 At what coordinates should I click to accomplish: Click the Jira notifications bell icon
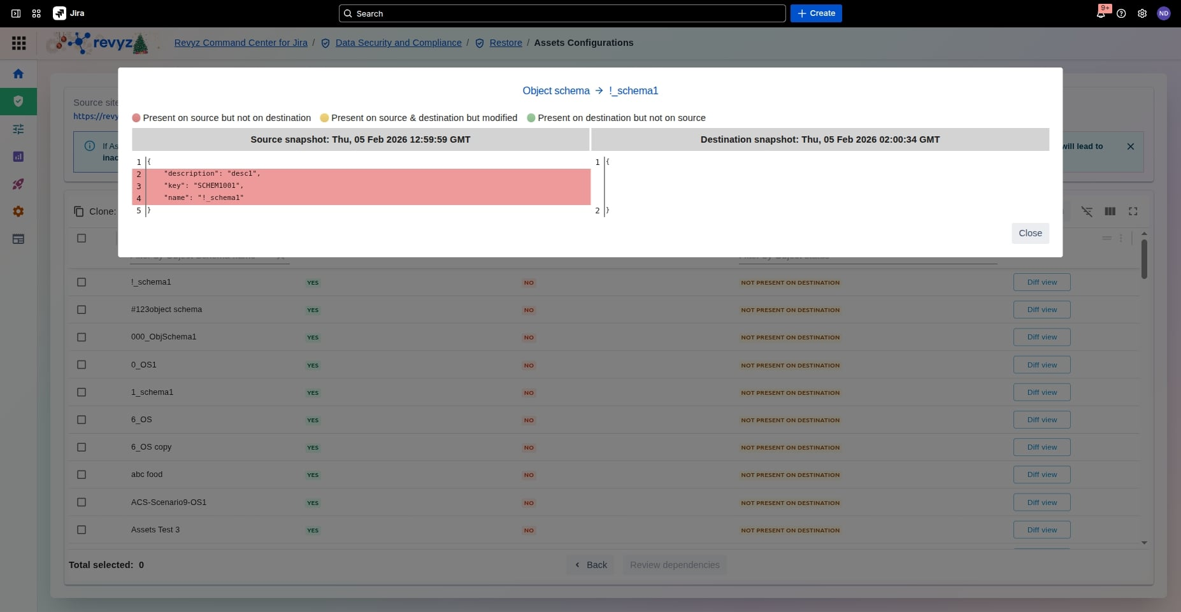[x=1101, y=13]
